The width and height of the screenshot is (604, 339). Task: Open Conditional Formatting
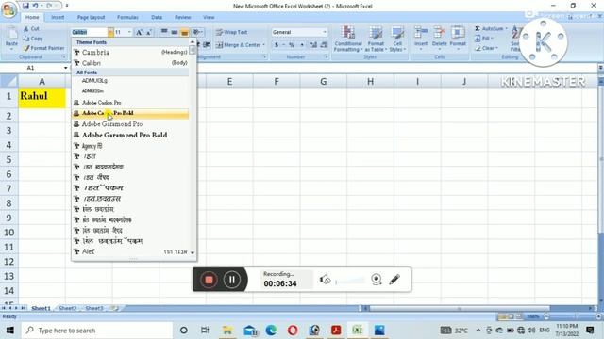[348, 39]
